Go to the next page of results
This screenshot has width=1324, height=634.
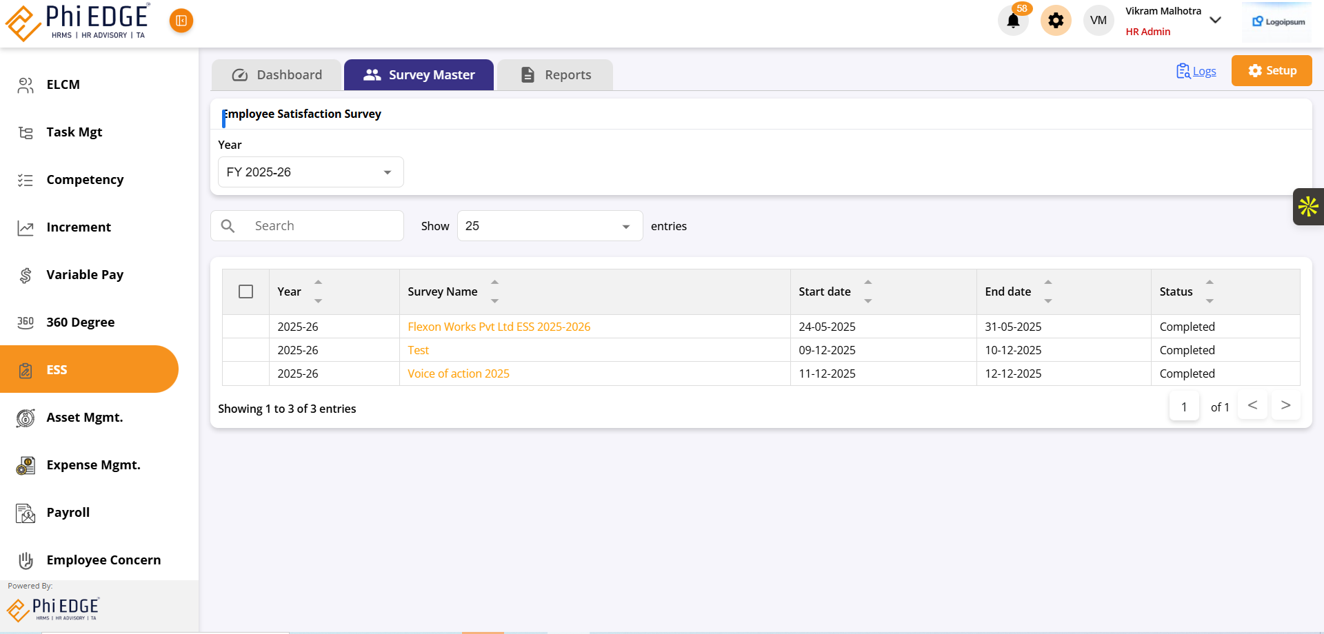1285,406
